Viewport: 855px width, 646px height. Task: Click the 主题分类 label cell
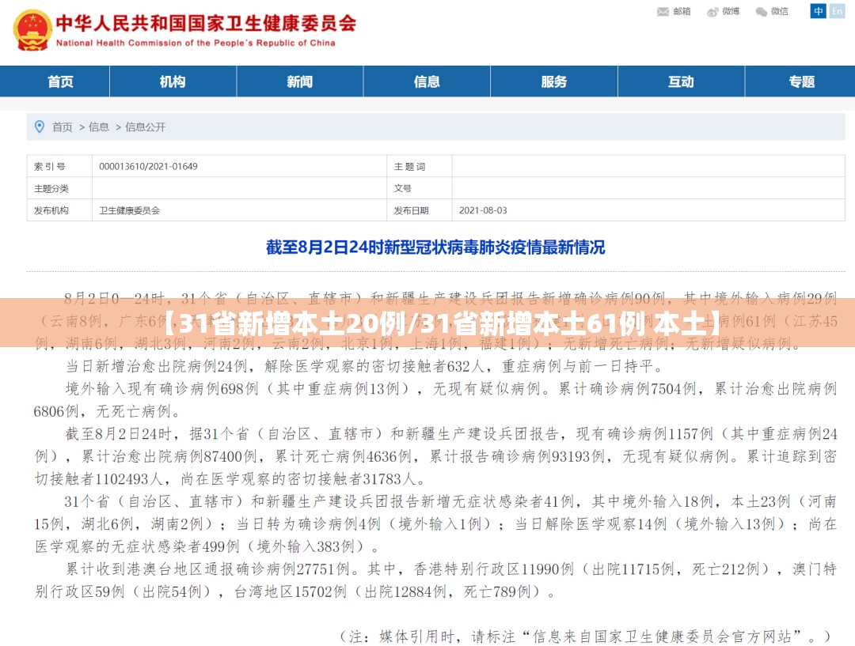pyautogui.click(x=59, y=188)
